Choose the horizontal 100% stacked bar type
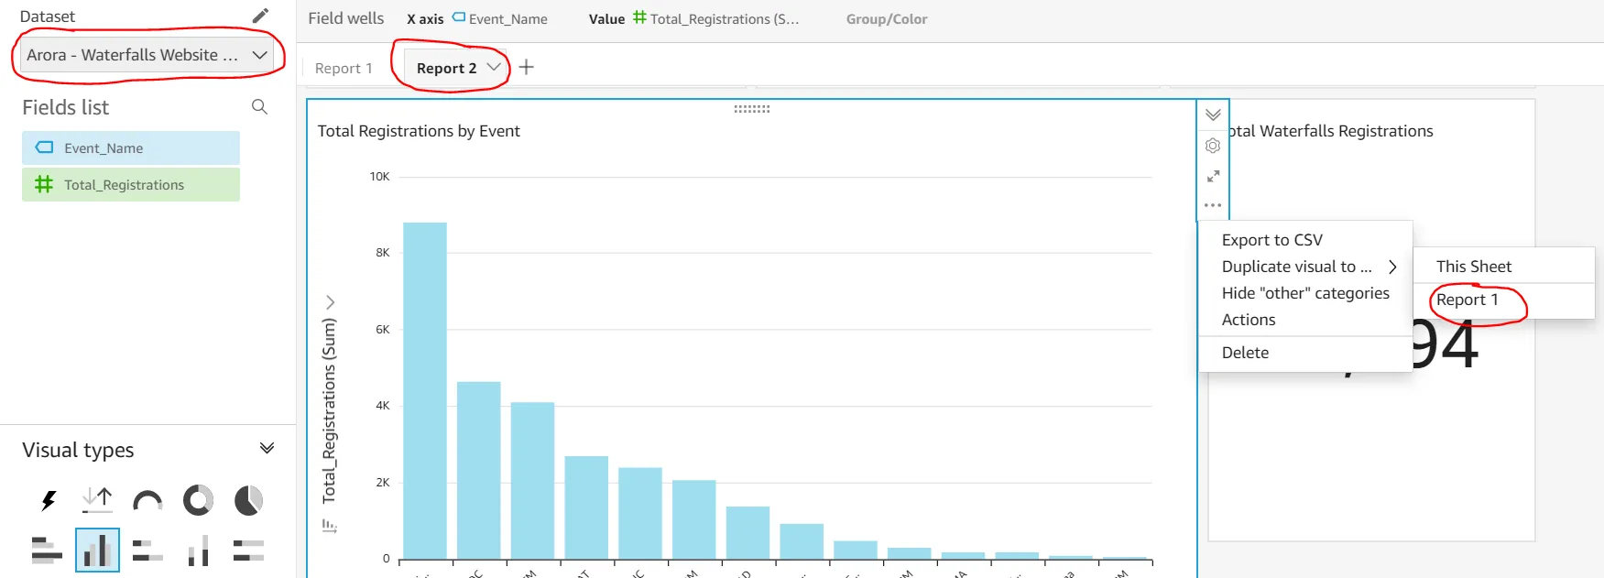Screen dimensions: 1604x578 tap(248, 550)
